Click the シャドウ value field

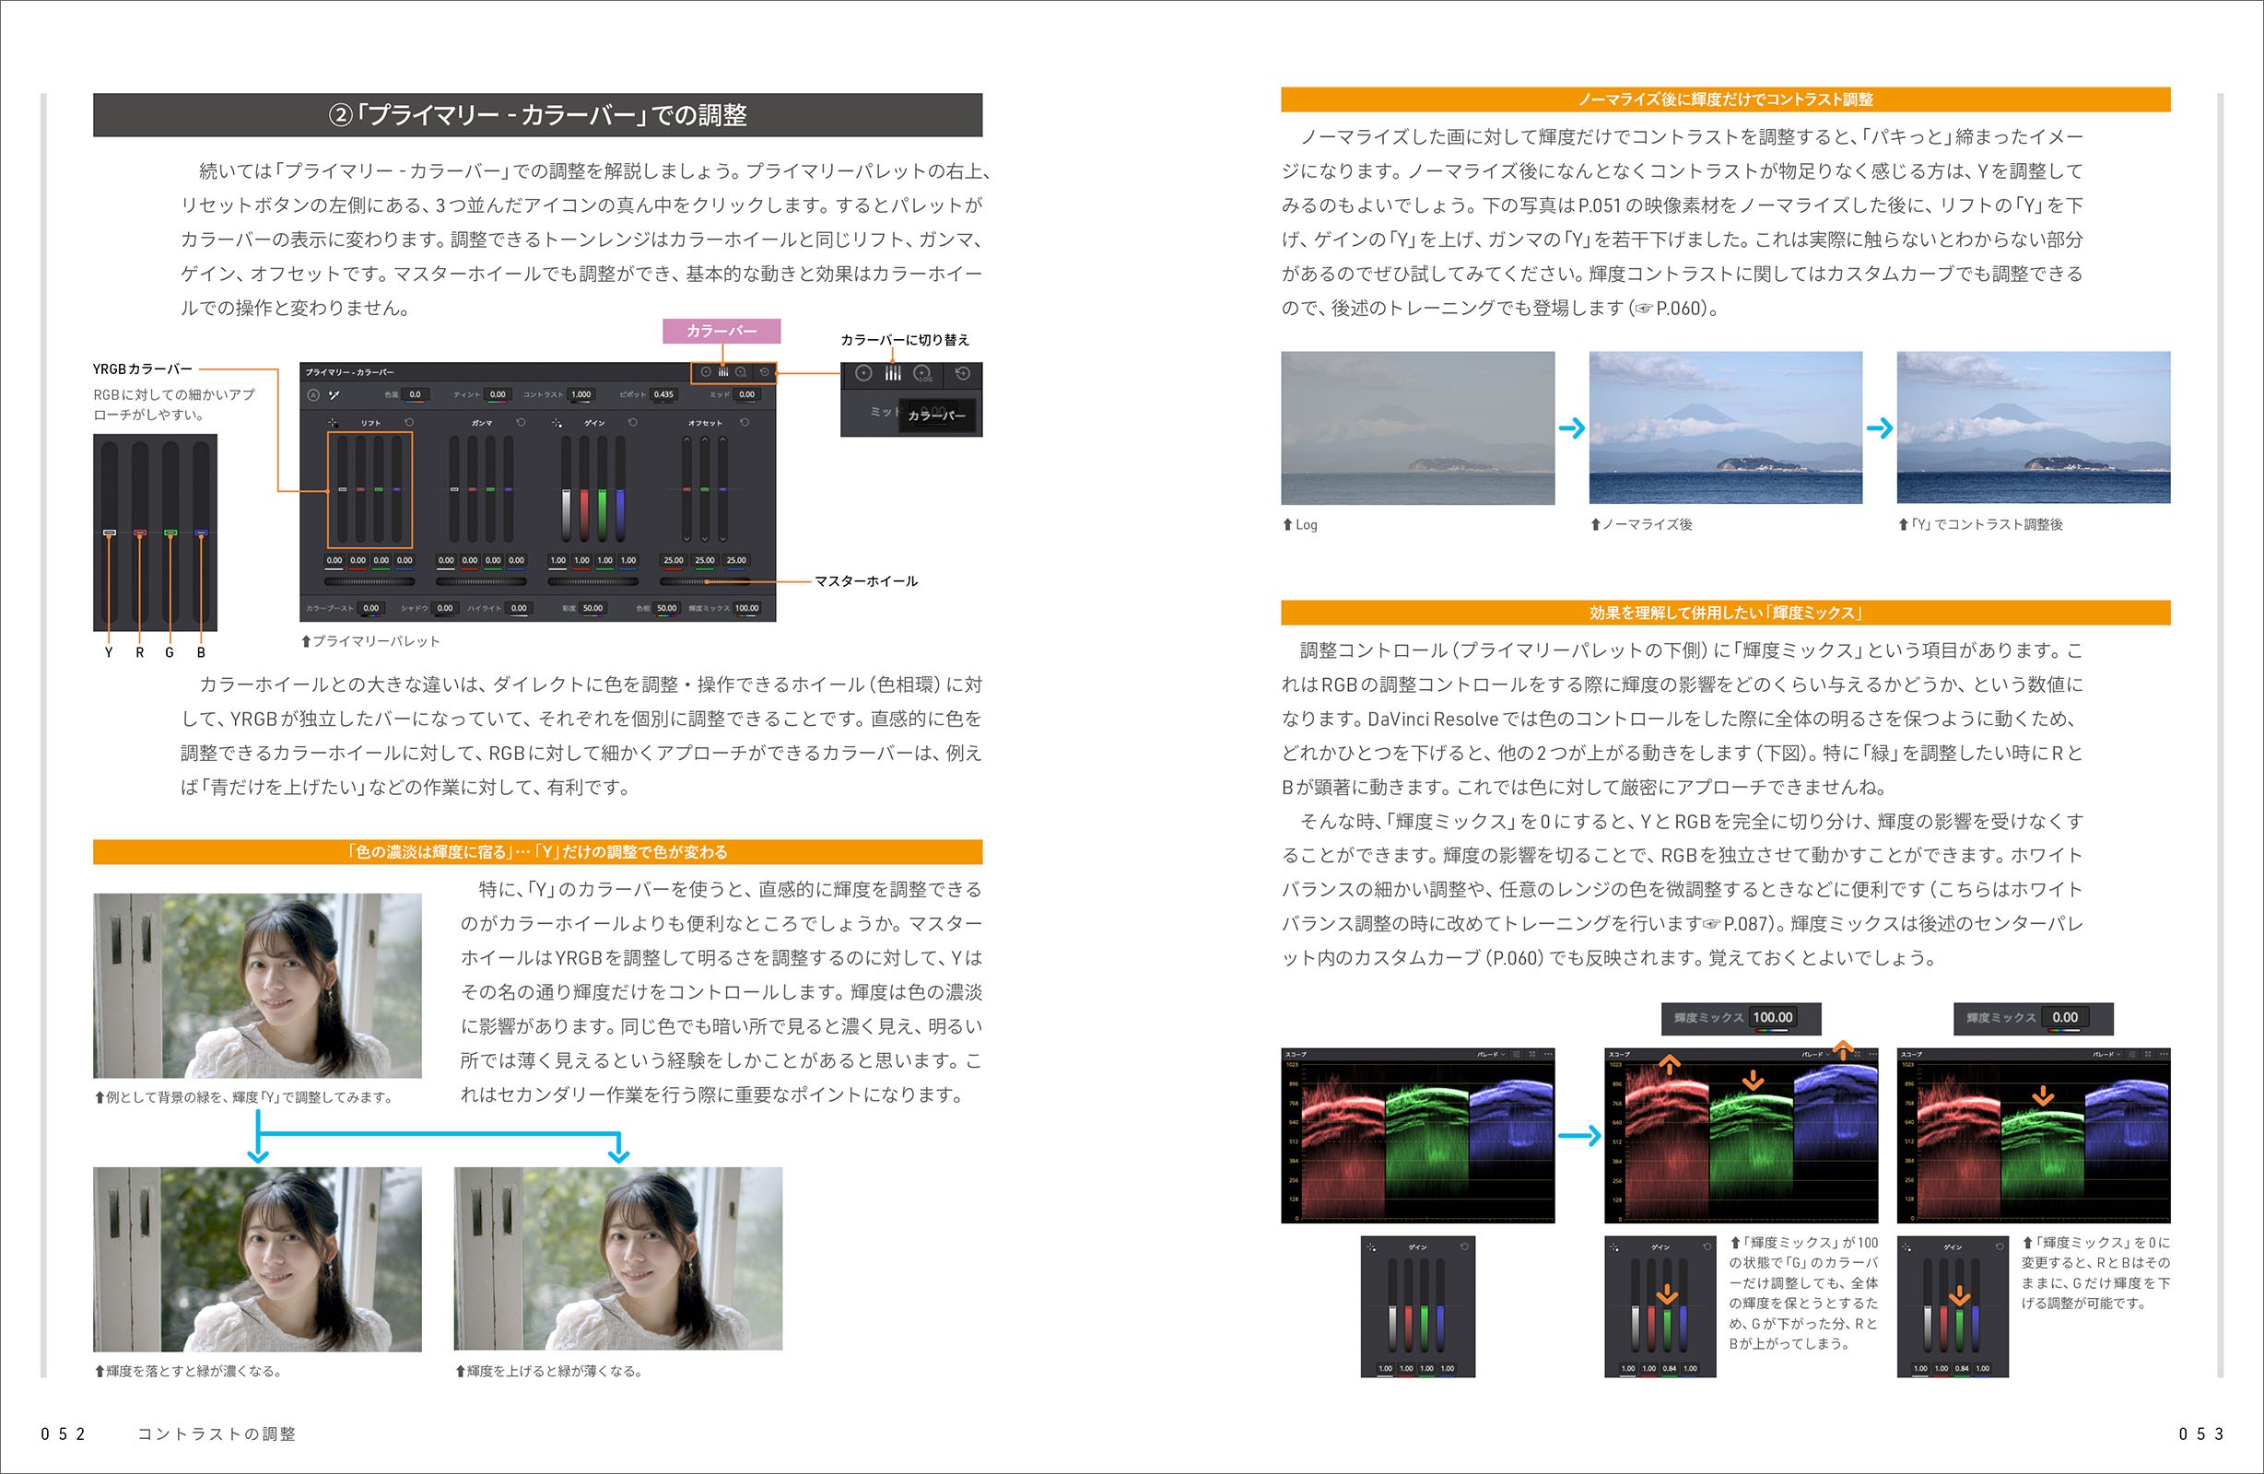coord(444,609)
